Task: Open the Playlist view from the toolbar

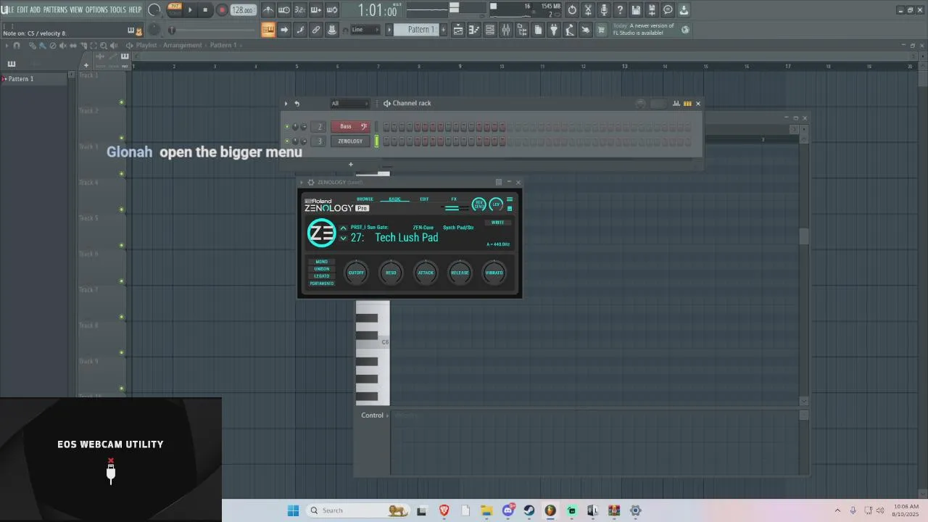Action: pyautogui.click(x=458, y=30)
